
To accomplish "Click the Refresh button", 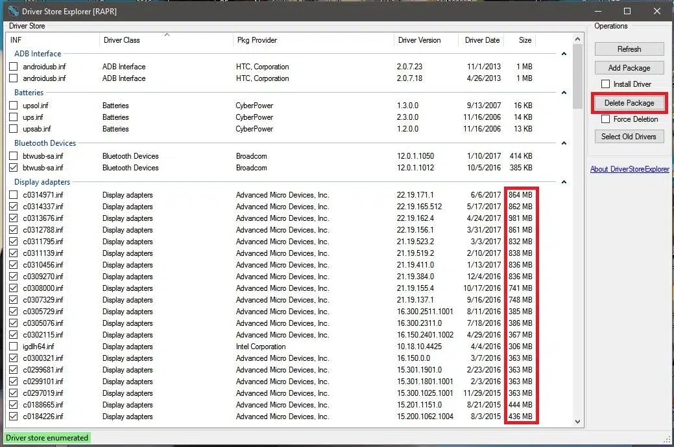I will [629, 49].
